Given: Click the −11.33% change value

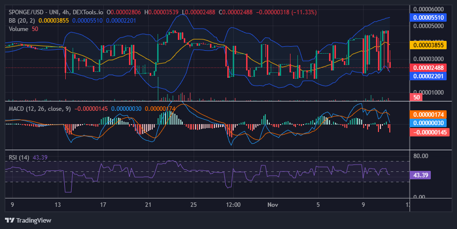Looking at the screenshot, I should point(304,12).
